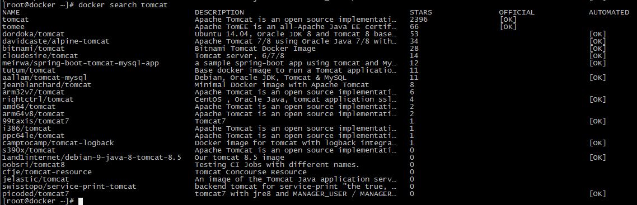Click the official [OK] mark for tomcat

pos(508,20)
